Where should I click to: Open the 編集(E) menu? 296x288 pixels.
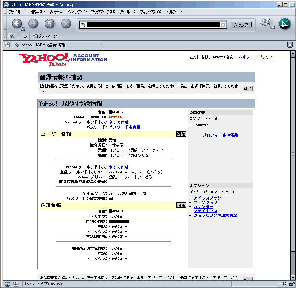(38, 12)
